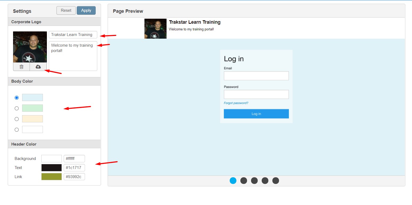Viewport: 412px width, 205px height.
Task: Delete the corporate logo image
Action: [x=21, y=67]
